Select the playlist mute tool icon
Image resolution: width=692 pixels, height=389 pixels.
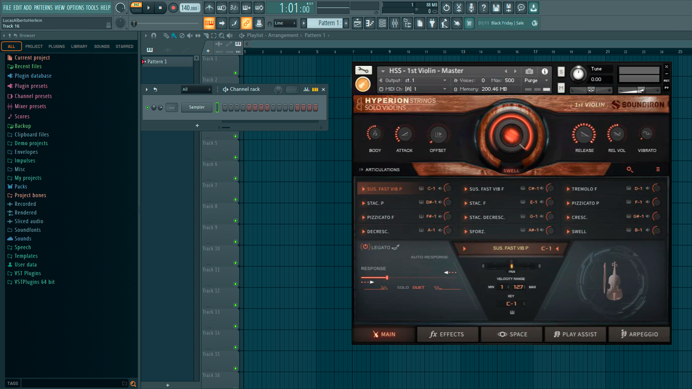190,35
